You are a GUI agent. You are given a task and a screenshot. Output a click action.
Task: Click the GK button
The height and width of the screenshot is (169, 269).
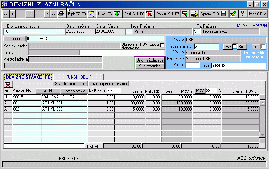[256, 47]
